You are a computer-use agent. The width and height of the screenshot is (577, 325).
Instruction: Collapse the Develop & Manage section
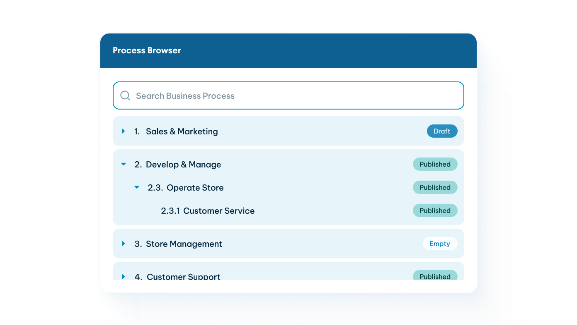[124, 164]
